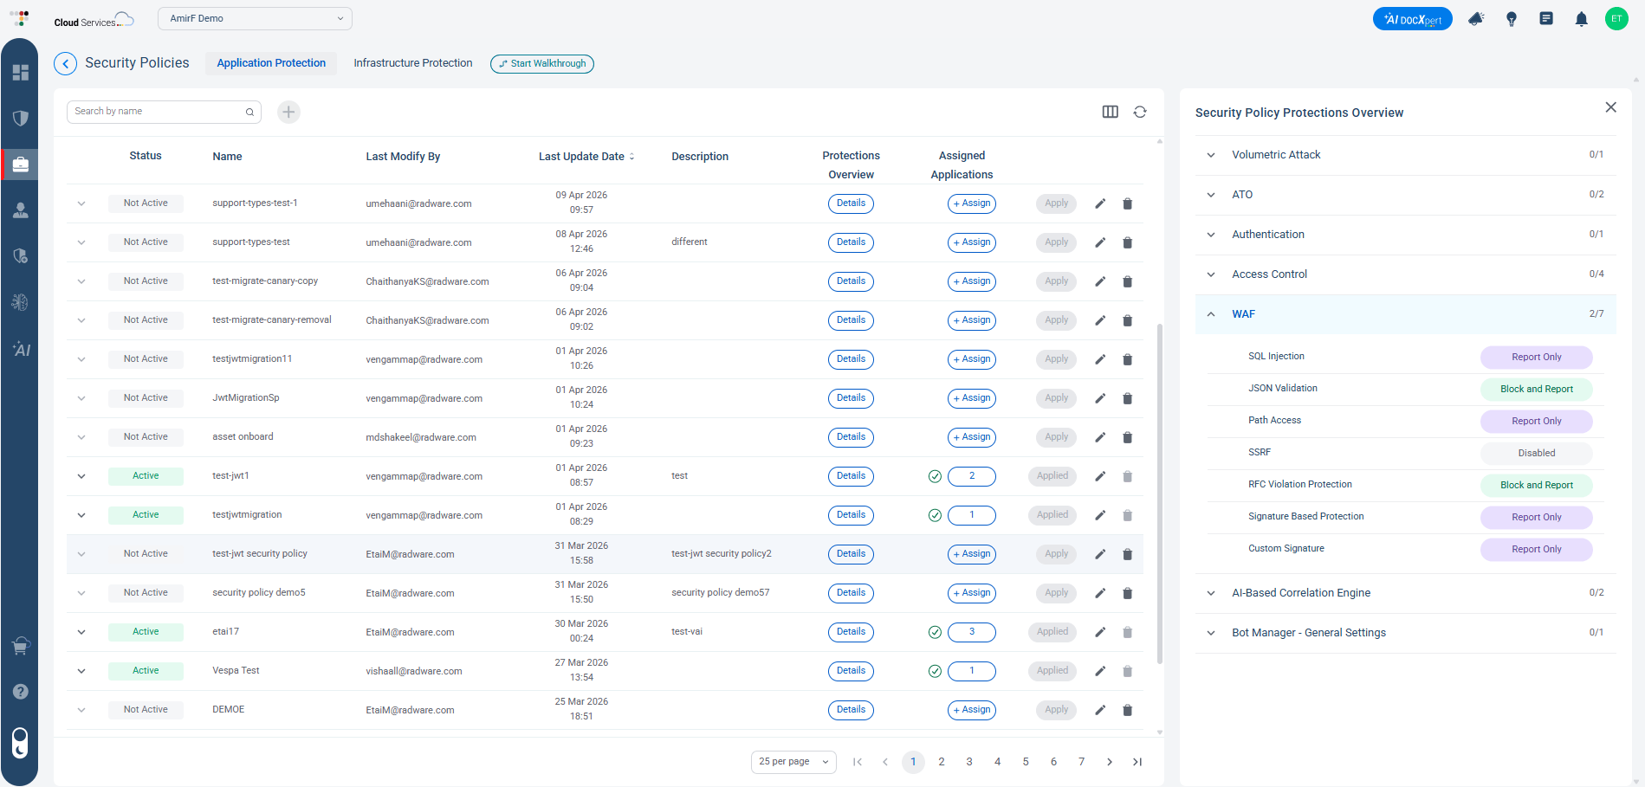Expand the test-jwt1 policy row
The width and height of the screenshot is (1645, 787).
[81, 476]
